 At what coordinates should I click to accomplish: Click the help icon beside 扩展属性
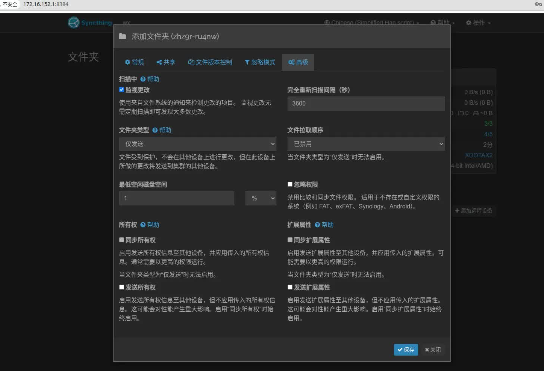click(317, 225)
